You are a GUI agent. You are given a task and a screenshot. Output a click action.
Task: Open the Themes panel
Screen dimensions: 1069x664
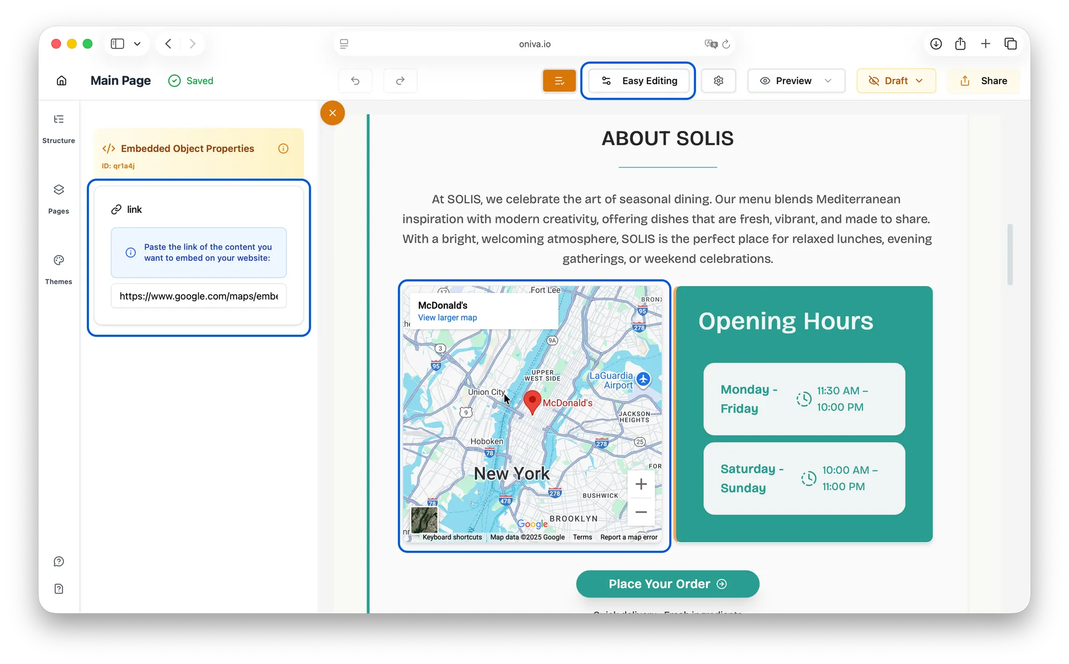point(58,269)
